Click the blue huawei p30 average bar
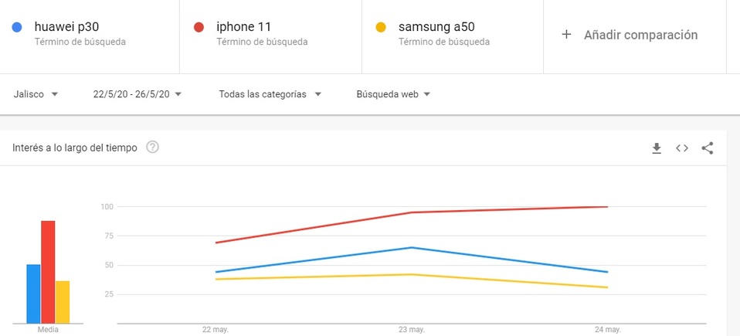 (33, 294)
